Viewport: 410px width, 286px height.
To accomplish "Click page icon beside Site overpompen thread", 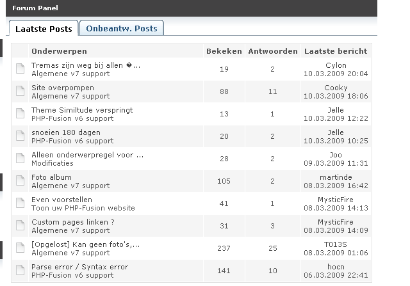I will coord(20,91).
